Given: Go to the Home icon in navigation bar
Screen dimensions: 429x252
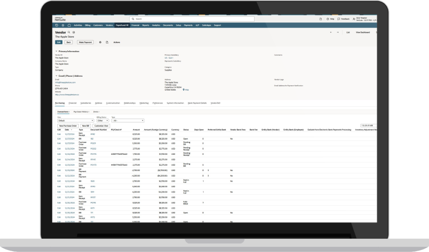Looking at the screenshot, I should (x=69, y=25).
